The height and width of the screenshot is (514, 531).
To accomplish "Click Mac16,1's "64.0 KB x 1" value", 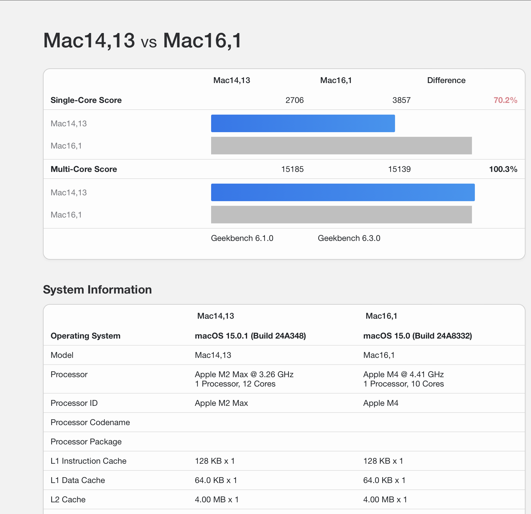I will coord(384,480).
